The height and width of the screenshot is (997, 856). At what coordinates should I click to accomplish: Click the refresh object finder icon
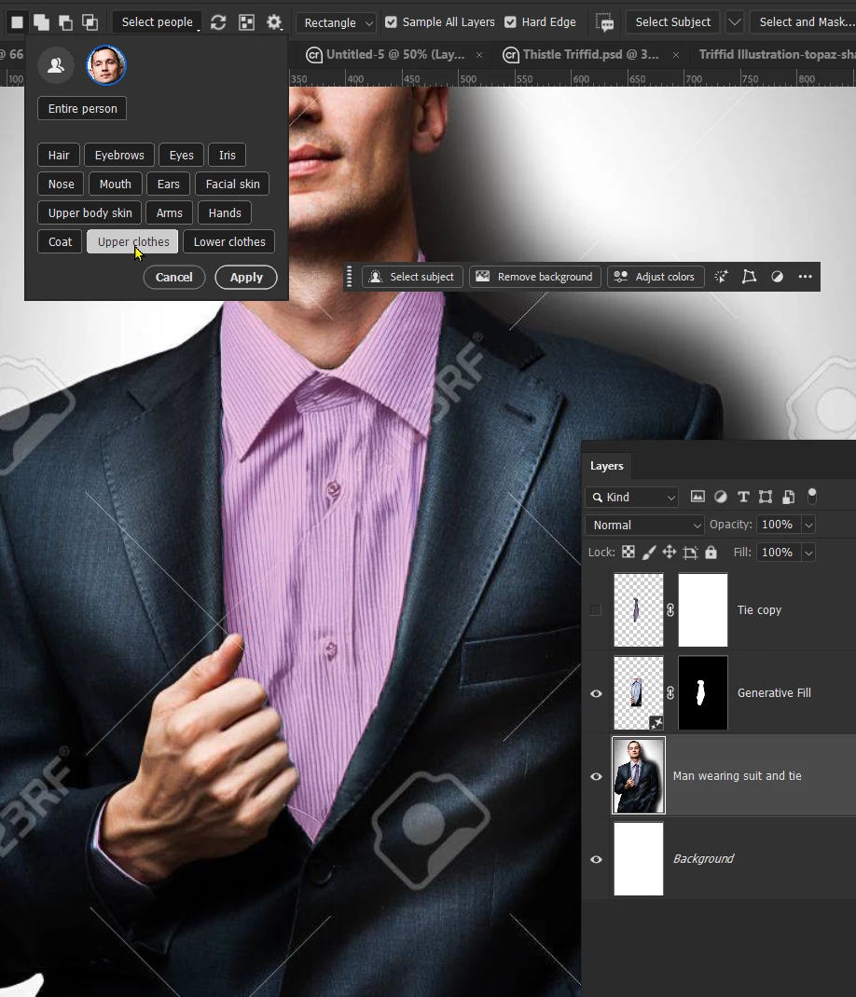point(218,22)
